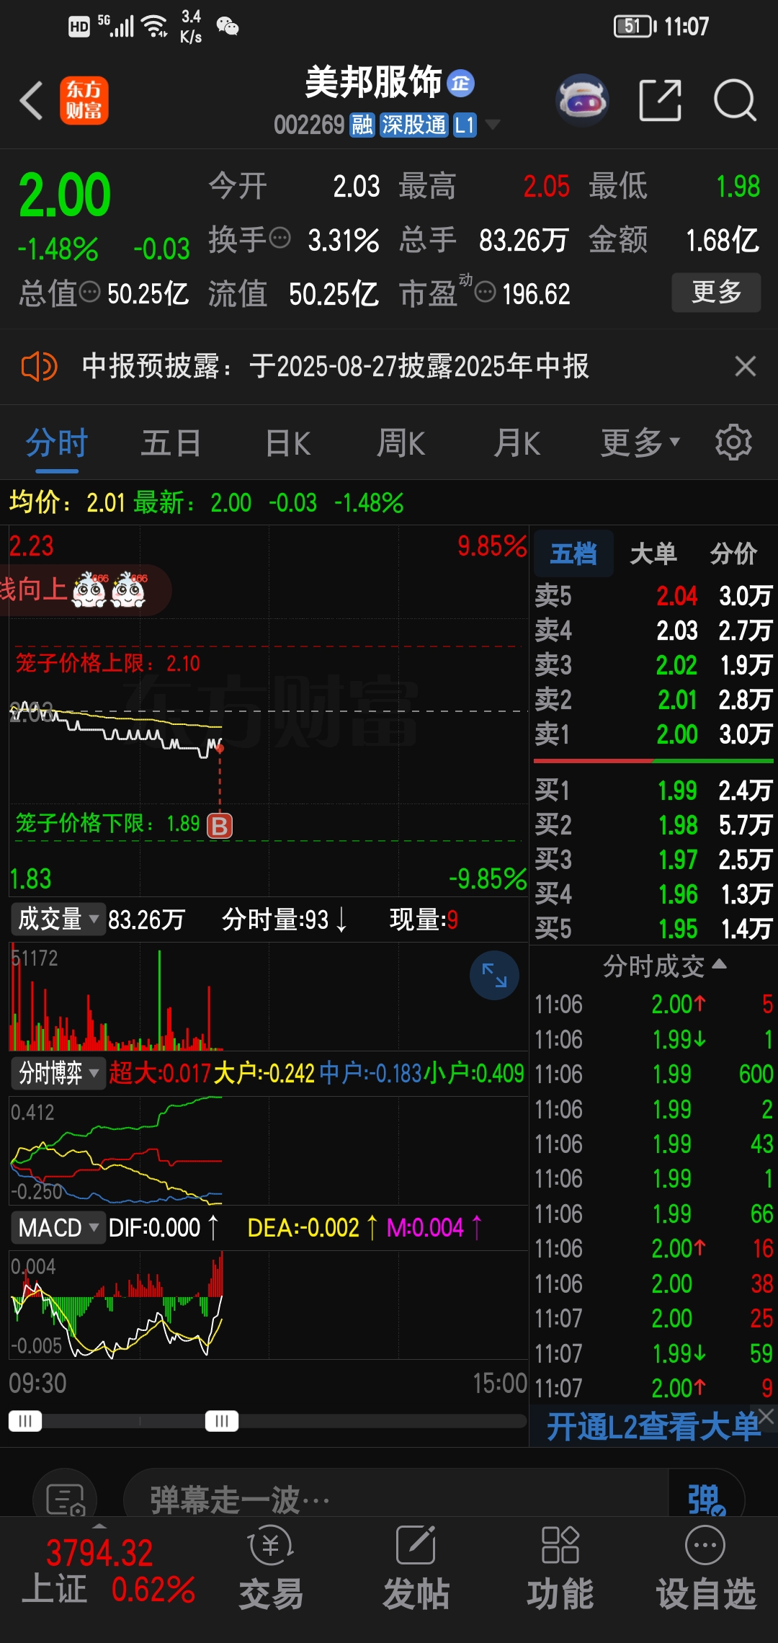778x1643 pixels.
Task: Tap the HD call status icon
Action: click(79, 27)
